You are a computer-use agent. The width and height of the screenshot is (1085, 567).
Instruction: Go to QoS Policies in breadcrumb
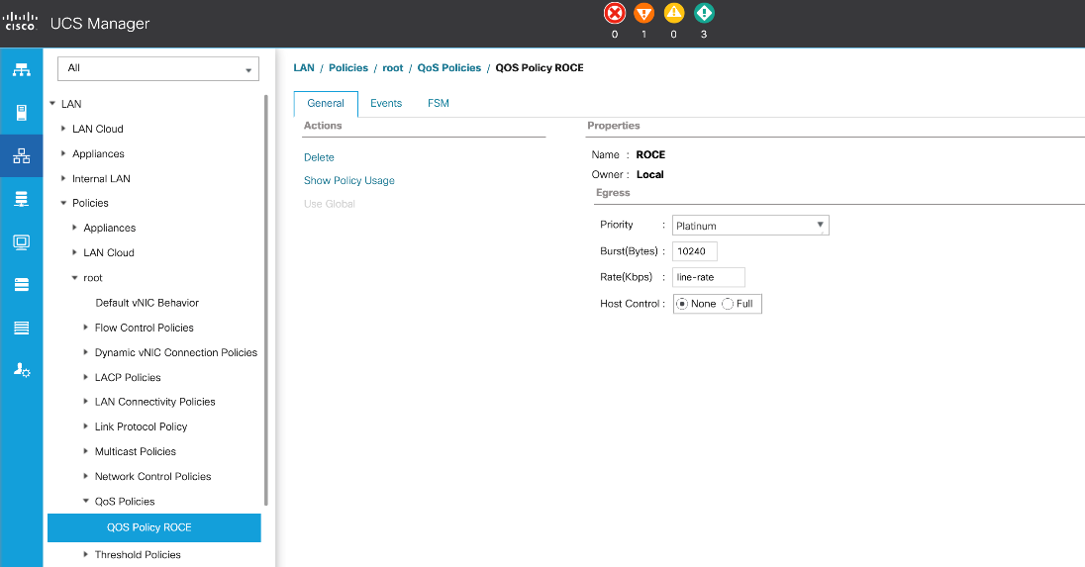coord(449,67)
